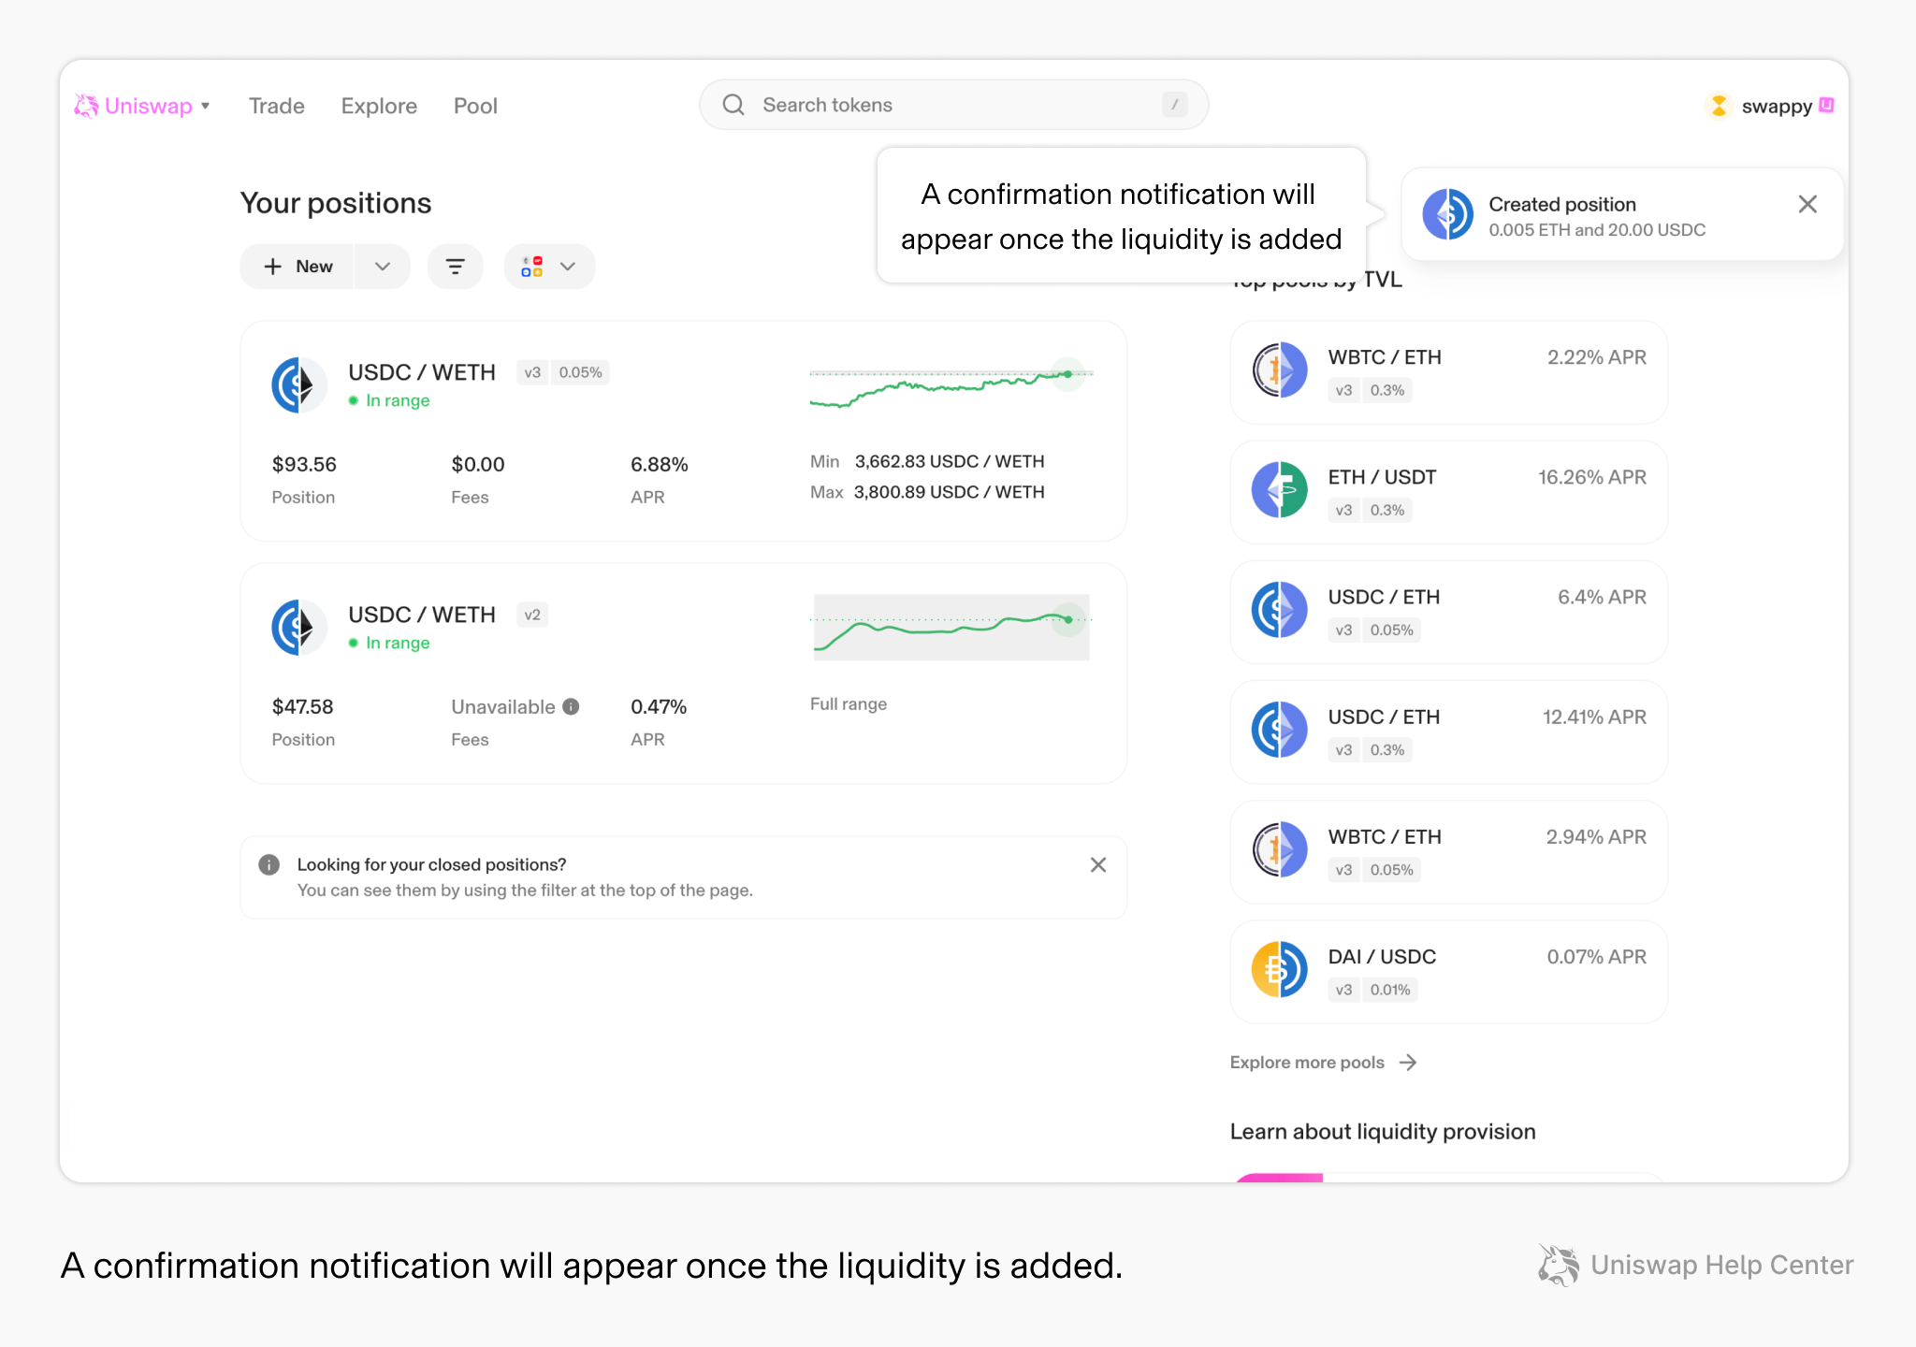Open the WBTC / ETH 2.22% APR pool

tap(1448, 372)
